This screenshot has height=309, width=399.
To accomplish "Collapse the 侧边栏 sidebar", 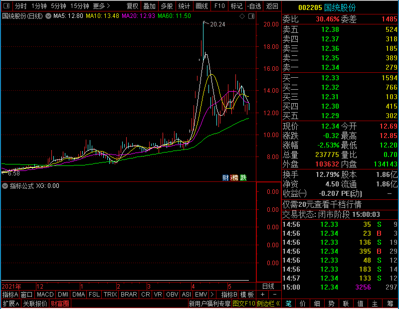I will (268, 304).
